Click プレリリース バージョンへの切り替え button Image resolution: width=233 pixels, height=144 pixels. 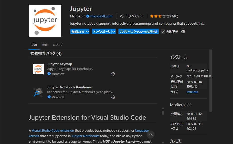tap(138, 32)
